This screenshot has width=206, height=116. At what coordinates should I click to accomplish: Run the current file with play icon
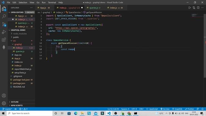[x=190, y=8]
